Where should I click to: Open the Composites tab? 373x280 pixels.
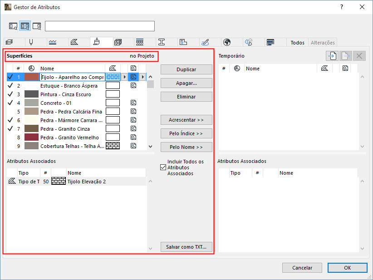pos(140,42)
